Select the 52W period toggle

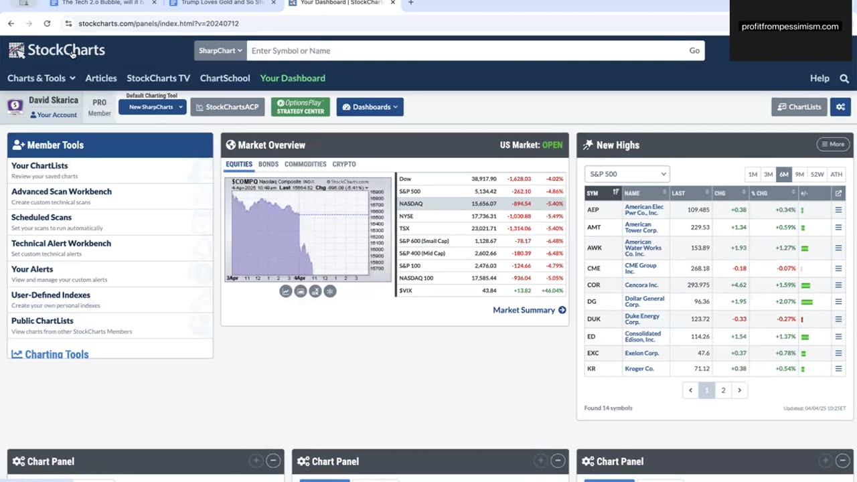(x=817, y=174)
